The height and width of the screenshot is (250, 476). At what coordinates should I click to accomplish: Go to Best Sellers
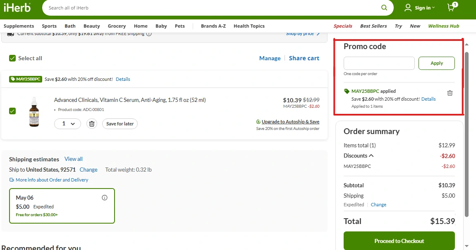coord(373,26)
